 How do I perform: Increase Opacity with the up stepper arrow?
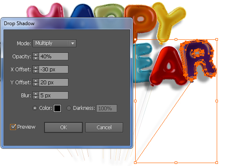pos(36,54)
